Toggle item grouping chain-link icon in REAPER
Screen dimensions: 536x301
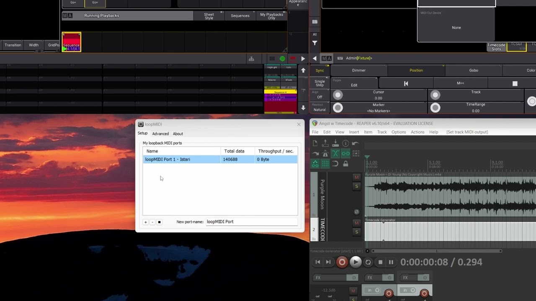point(345,153)
